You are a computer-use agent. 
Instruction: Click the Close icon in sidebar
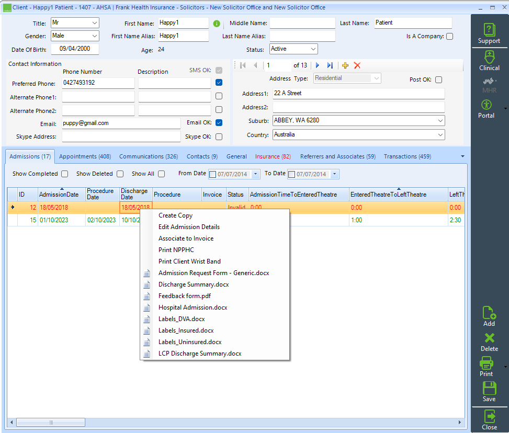489,420
